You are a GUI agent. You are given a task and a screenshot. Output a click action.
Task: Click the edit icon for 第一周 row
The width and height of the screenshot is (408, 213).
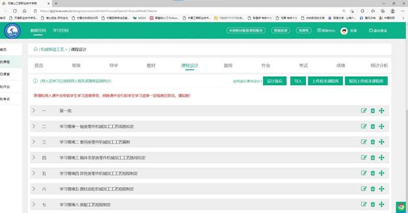coord(363,111)
